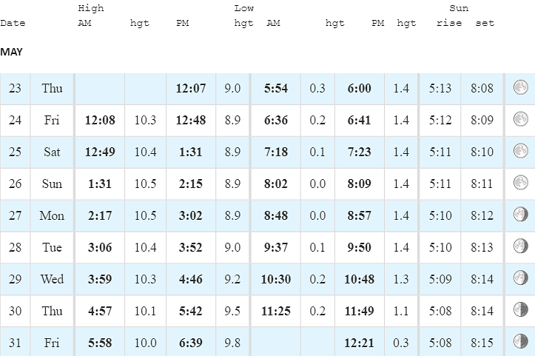Click the moon phase icon for May 26

521,183
